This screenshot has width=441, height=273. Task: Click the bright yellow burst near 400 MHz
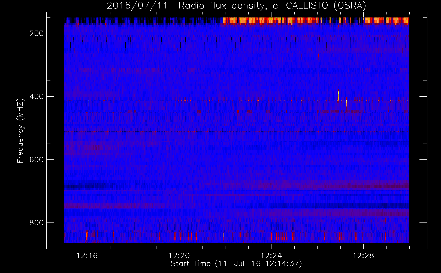(x=339, y=96)
